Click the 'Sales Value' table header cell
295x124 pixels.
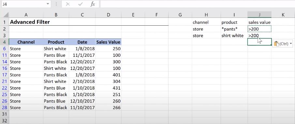(108, 42)
